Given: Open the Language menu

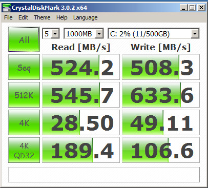Looking at the screenshot, I should pos(86,17).
